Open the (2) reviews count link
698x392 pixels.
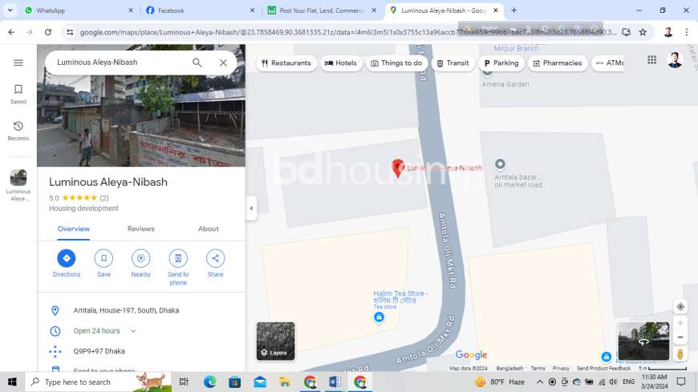coord(103,198)
